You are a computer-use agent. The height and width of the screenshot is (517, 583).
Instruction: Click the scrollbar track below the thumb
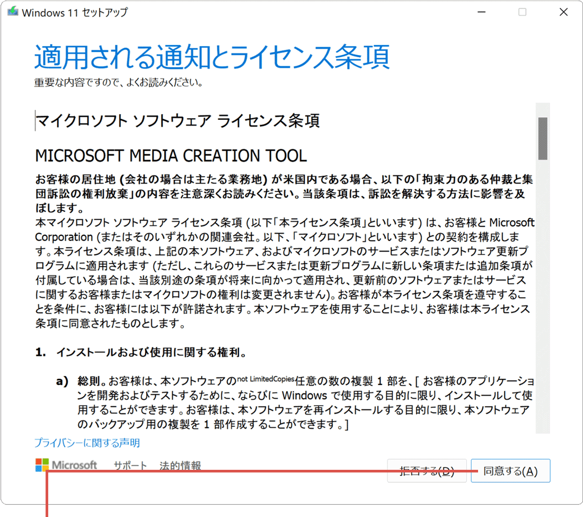point(543,297)
